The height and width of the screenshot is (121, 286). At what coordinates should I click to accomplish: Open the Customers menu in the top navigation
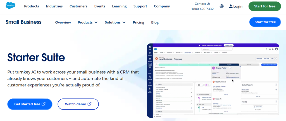78,6
